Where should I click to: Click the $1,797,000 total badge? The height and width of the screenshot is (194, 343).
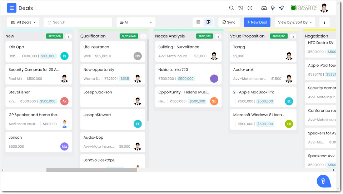(54, 36)
